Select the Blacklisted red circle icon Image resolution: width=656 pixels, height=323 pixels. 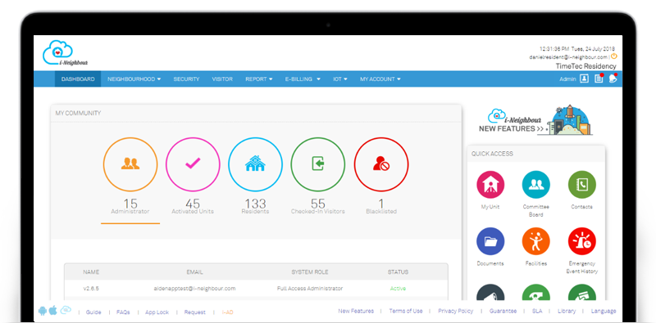[x=381, y=164]
